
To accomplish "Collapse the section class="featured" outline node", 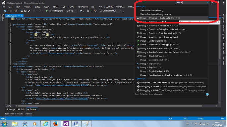I will 10,27.
